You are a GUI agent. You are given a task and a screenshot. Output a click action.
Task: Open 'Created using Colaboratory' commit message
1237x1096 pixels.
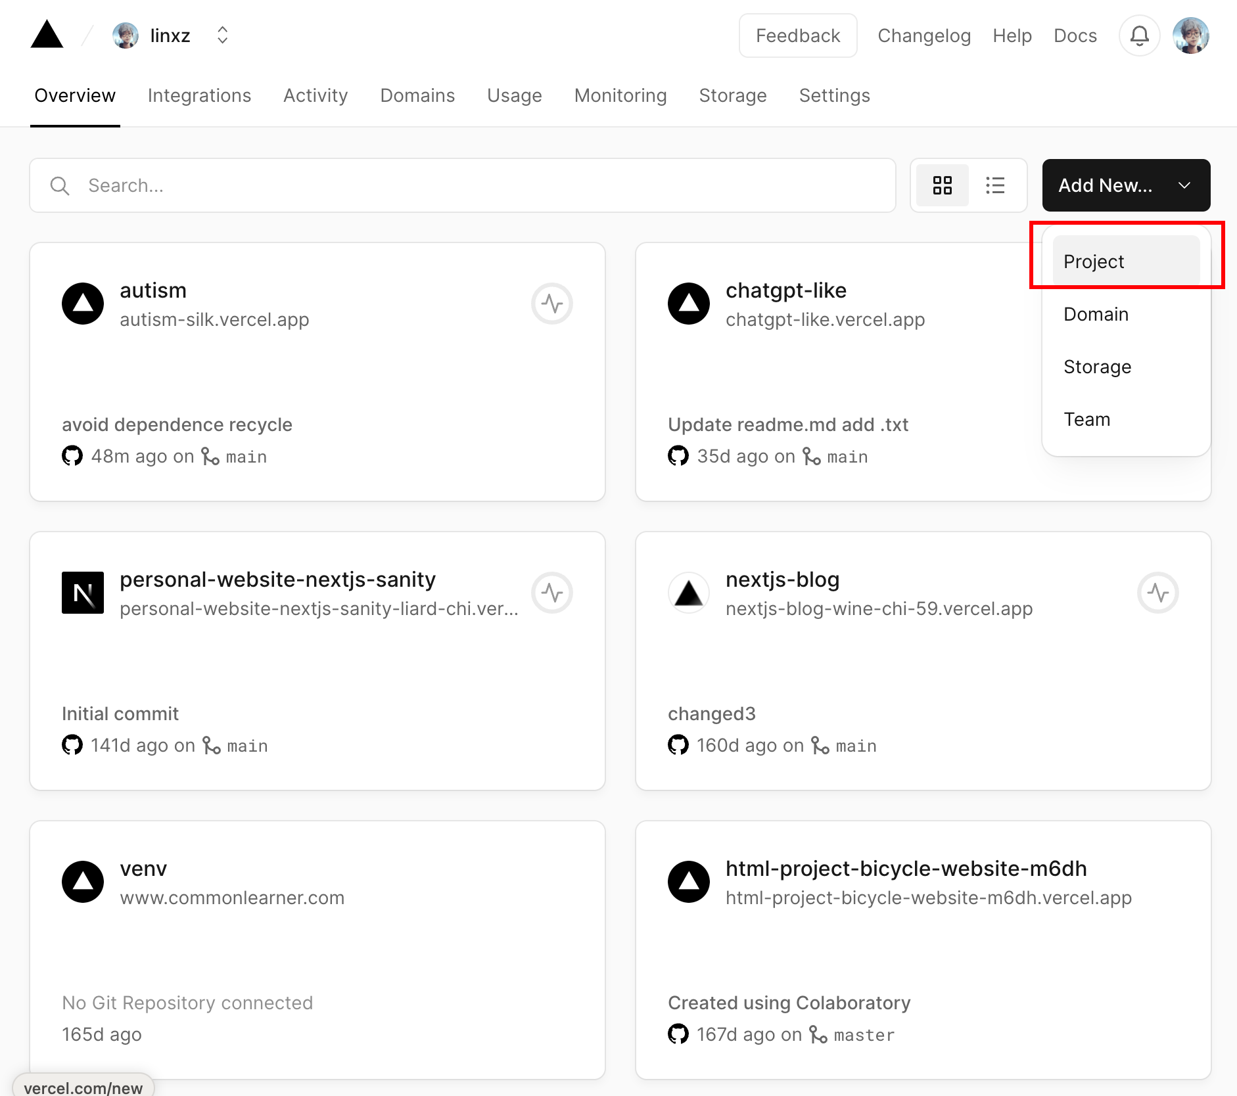point(789,1003)
